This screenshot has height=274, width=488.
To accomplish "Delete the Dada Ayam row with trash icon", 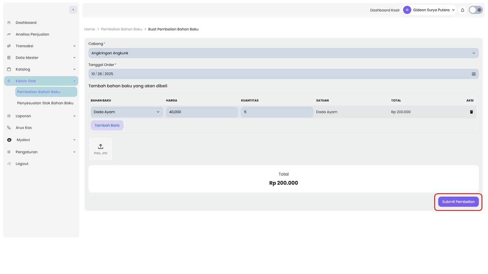I will click(x=471, y=112).
